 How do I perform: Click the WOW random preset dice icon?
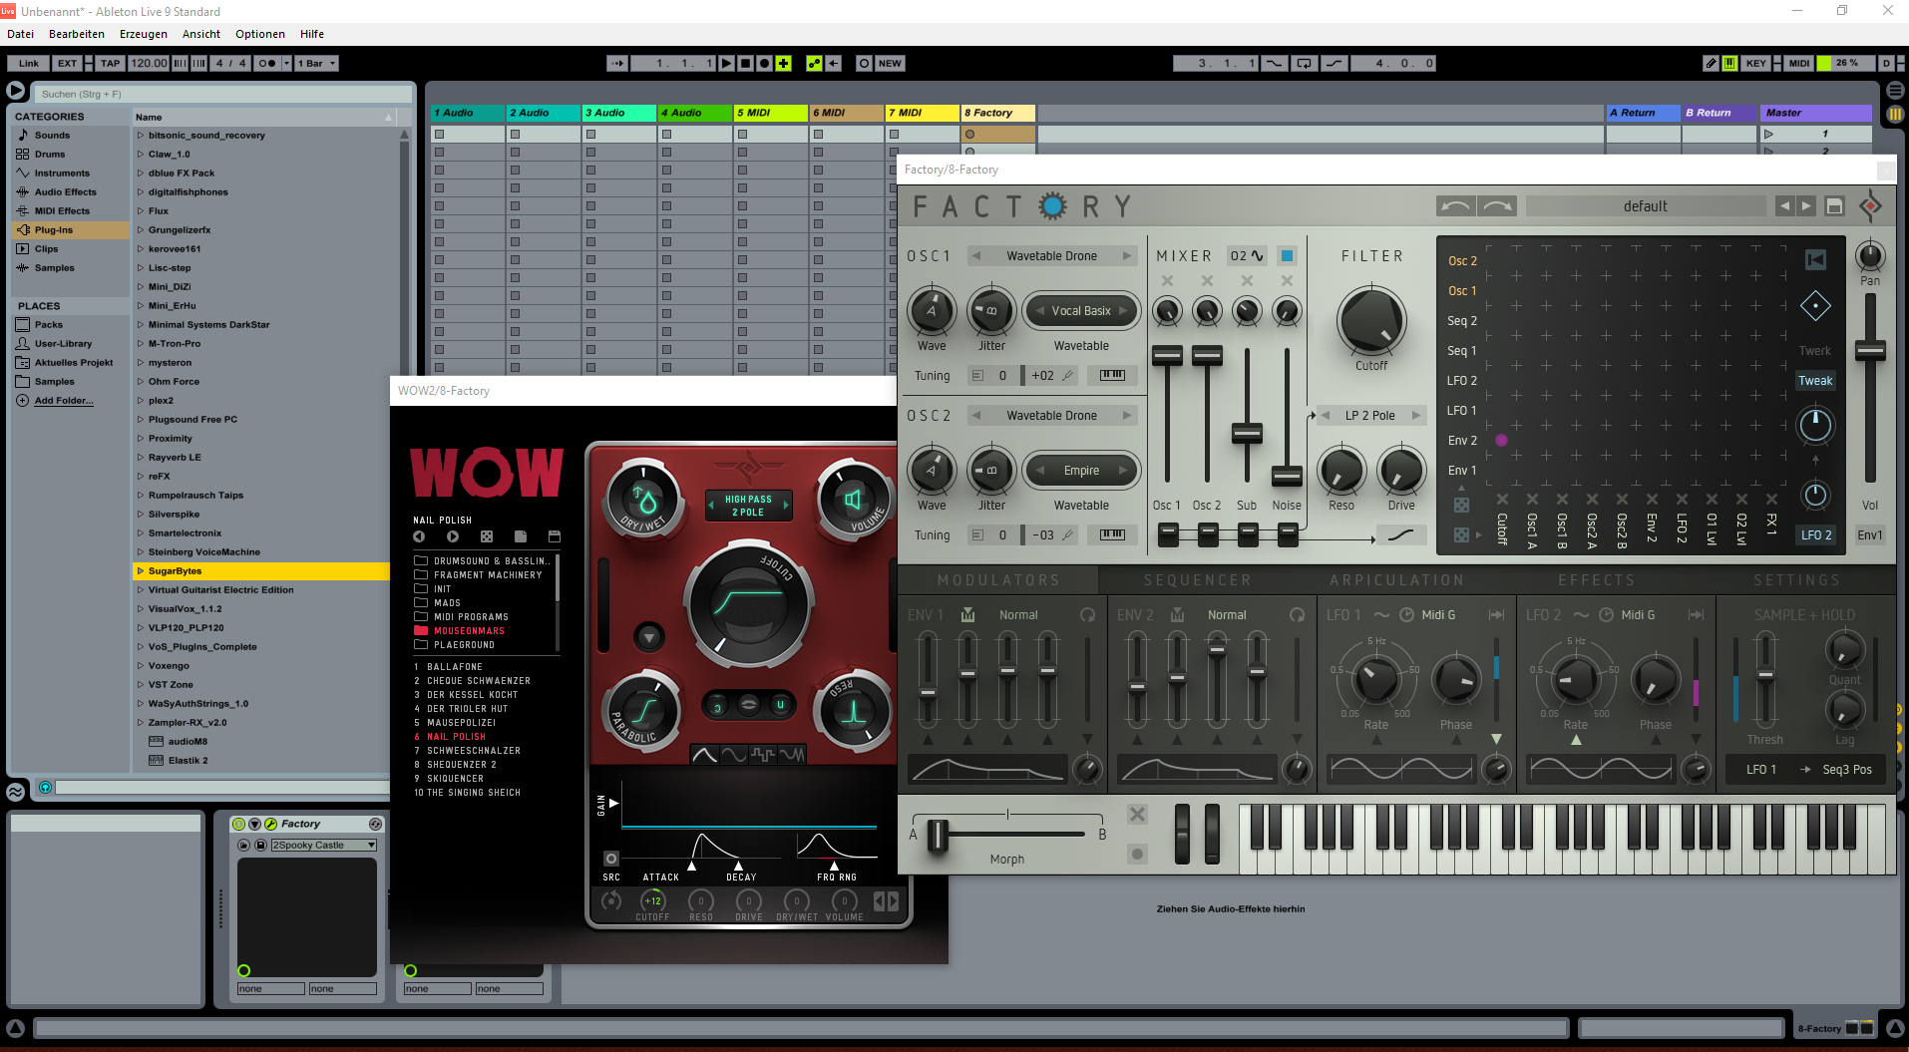487,536
